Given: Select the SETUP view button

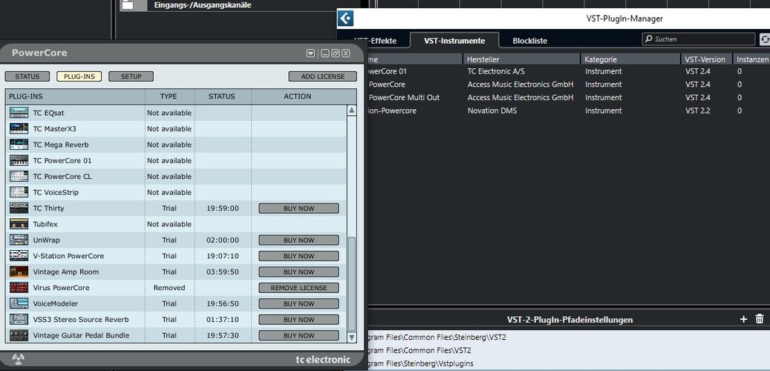Looking at the screenshot, I should click(131, 76).
